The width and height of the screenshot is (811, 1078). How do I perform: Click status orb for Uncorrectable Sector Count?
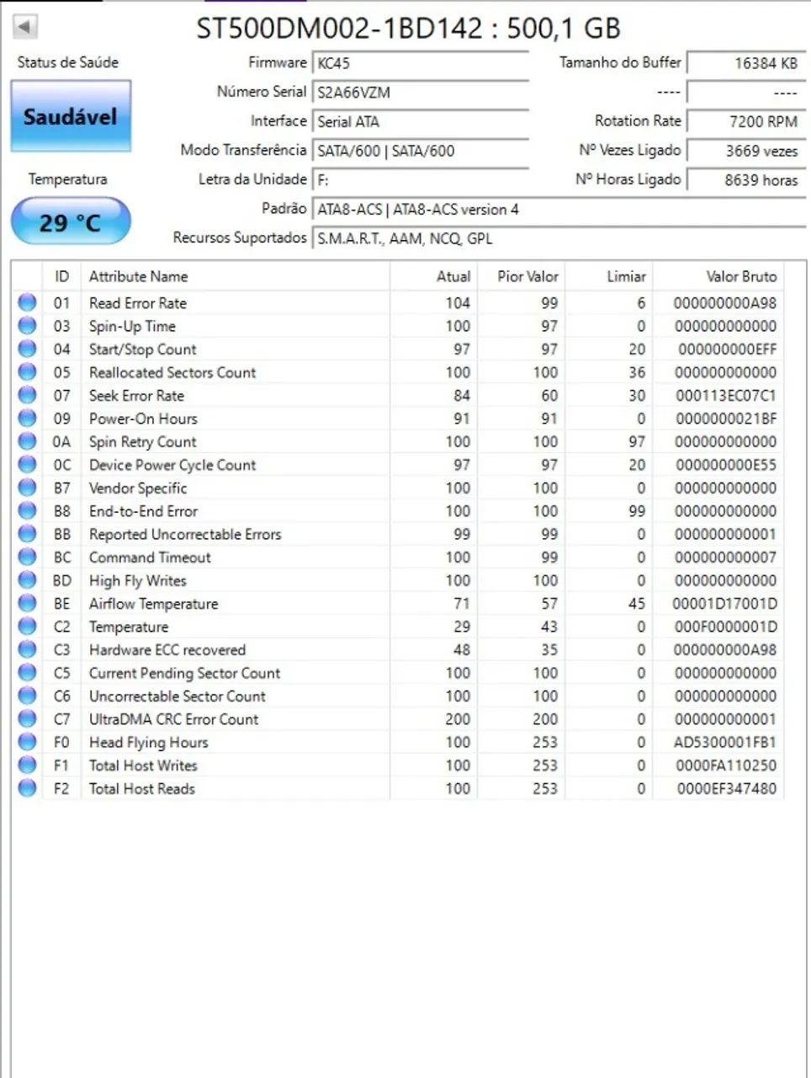[x=28, y=696]
